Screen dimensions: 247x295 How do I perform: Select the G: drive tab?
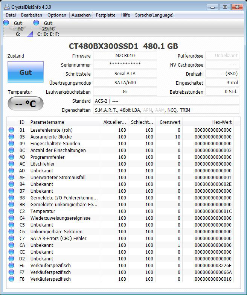[x=18, y=28]
